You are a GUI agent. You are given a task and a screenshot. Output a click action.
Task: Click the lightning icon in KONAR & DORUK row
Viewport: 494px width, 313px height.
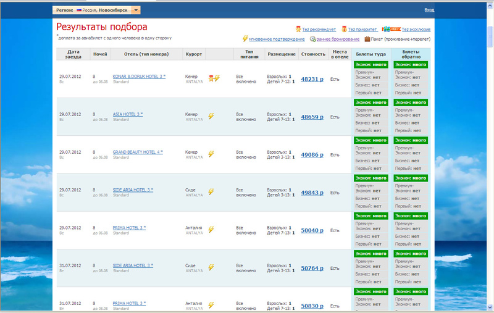coord(217,78)
